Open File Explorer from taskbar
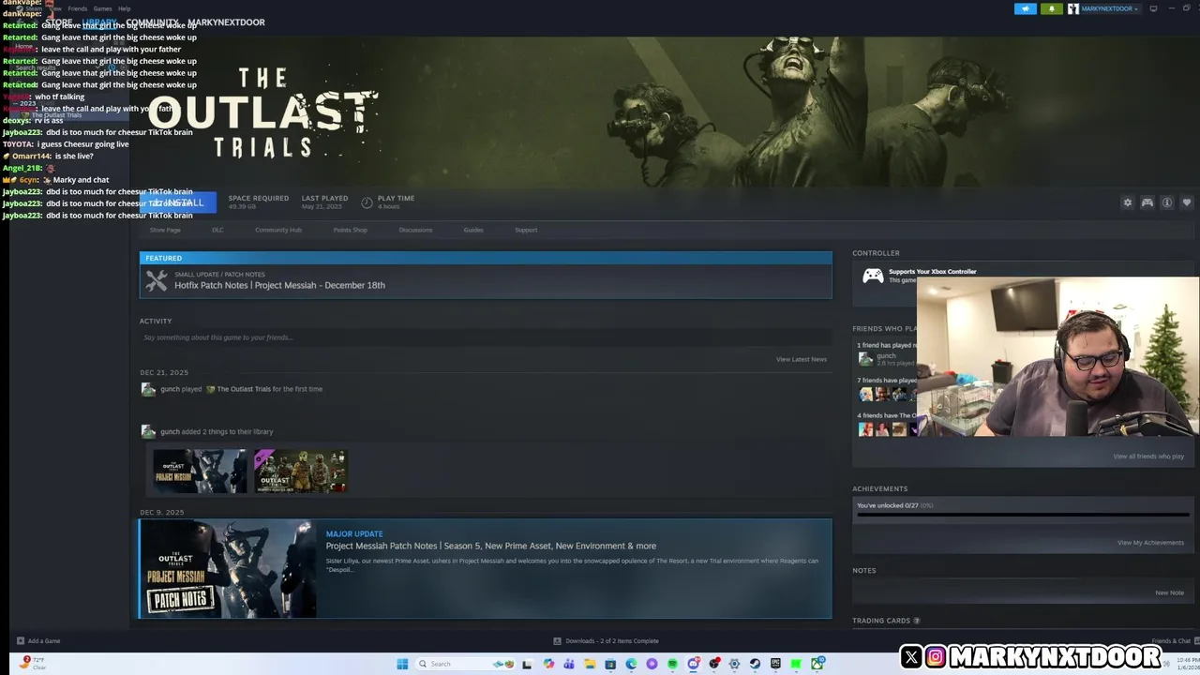The width and height of the screenshot is (1200, 675). [x=590, y=664]
